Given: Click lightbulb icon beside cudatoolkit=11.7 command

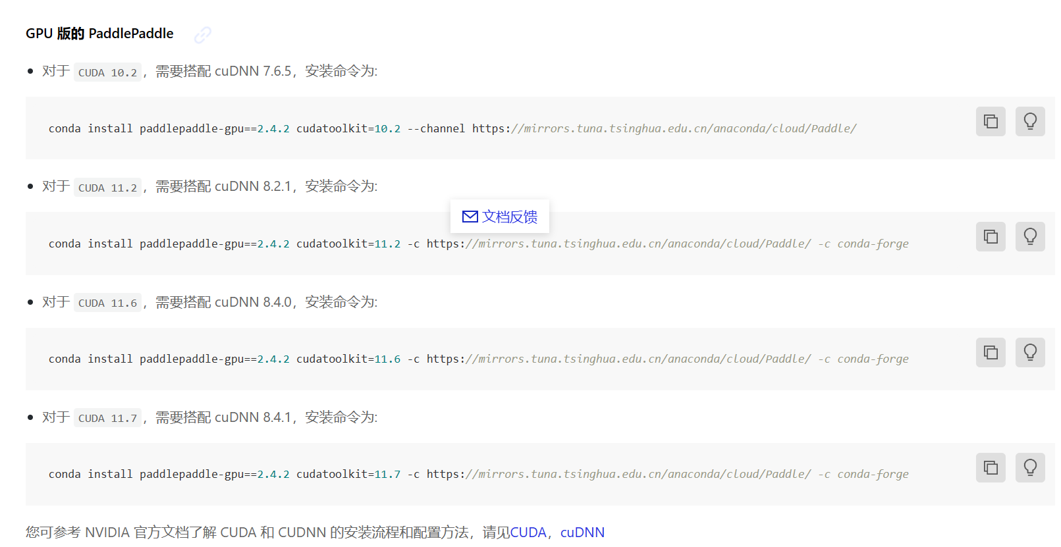Looking at the screenshot, I should pyautogui.click(x=1030, y=467).
